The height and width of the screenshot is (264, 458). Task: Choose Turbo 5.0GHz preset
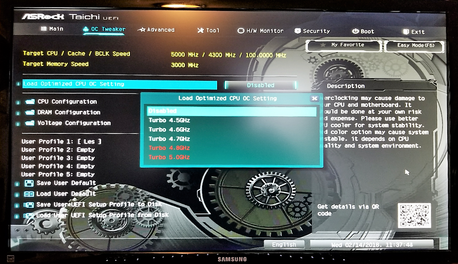(x=169, y=157)
